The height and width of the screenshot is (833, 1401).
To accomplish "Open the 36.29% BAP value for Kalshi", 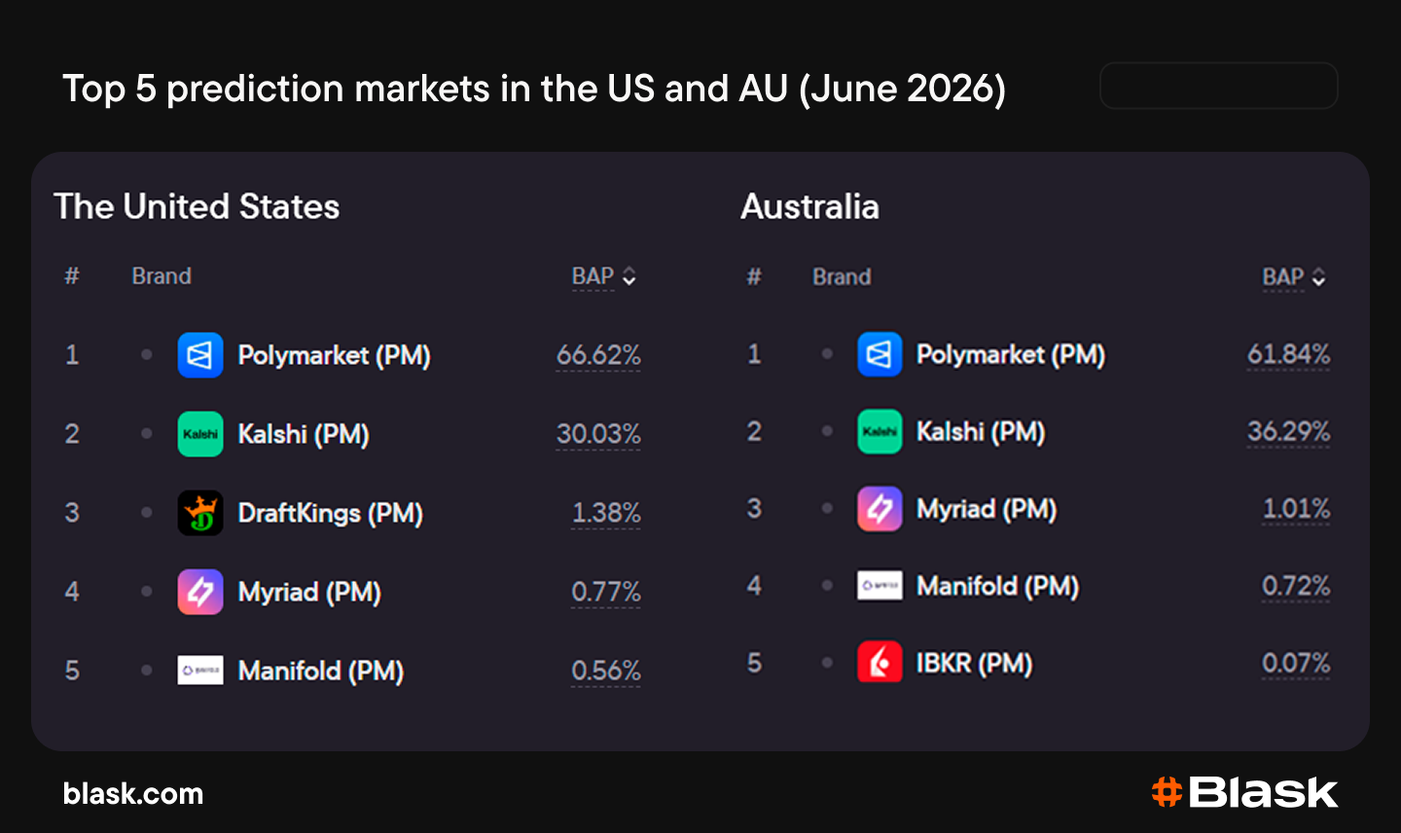I will coord(1288,431).
